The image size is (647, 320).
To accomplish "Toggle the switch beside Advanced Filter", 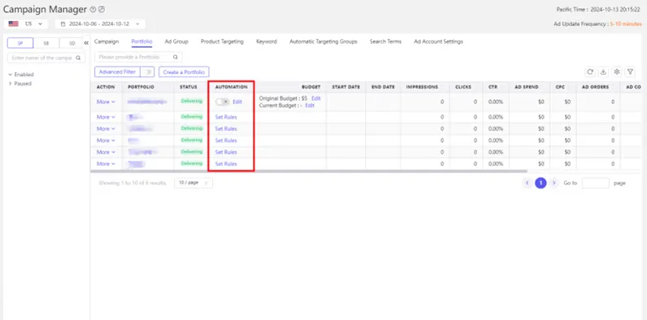I will [147, 71].
